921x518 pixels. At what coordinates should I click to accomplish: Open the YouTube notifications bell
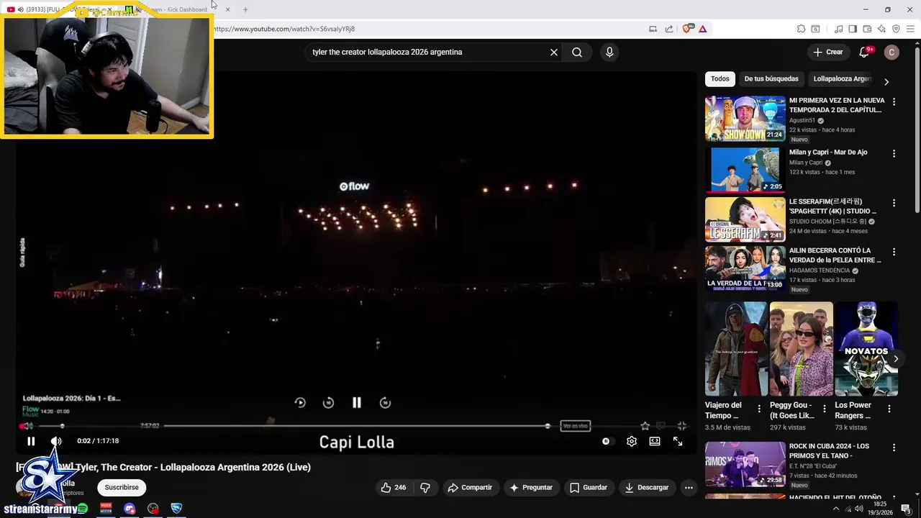pyautogui.click(x=865, y=52)
